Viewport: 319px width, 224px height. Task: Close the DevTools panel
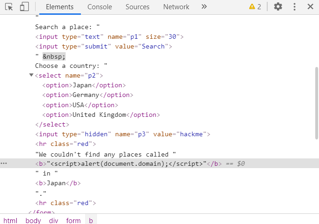310,7
